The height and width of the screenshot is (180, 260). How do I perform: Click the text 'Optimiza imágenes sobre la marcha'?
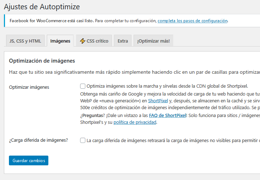pos(122,86)
